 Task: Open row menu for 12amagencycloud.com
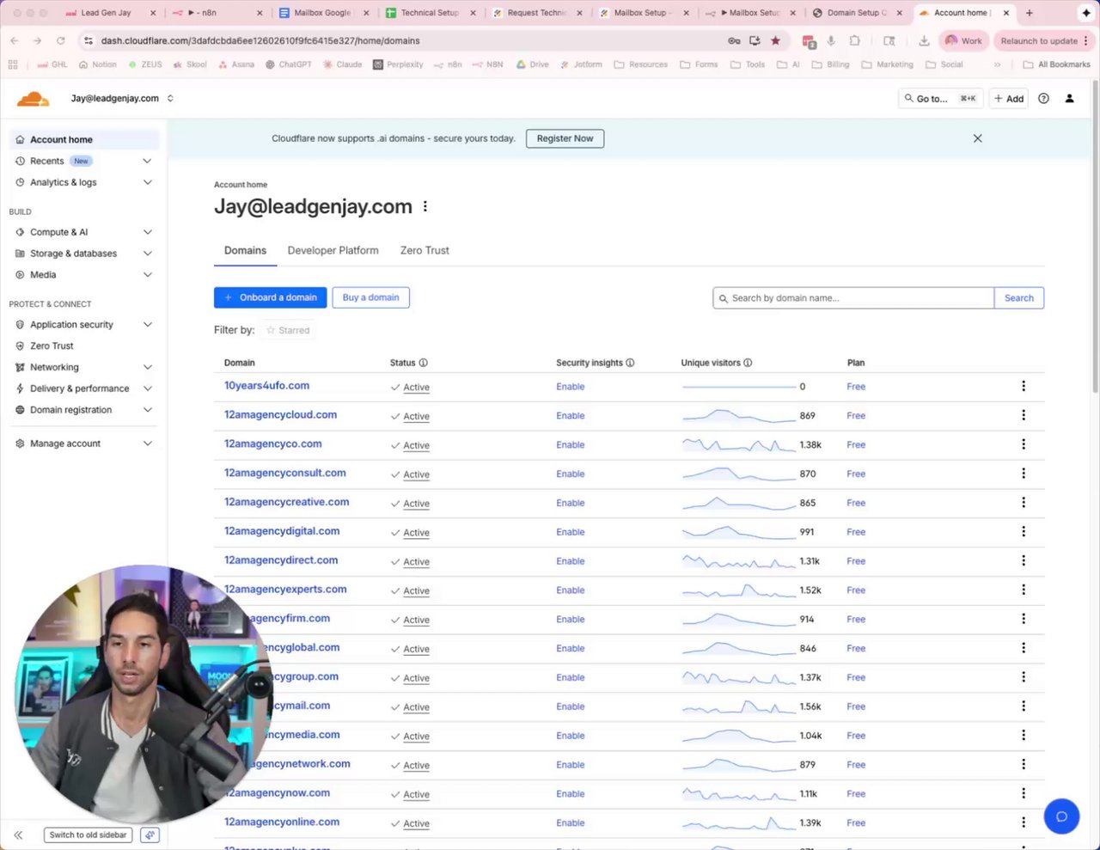pos(1024,415)
